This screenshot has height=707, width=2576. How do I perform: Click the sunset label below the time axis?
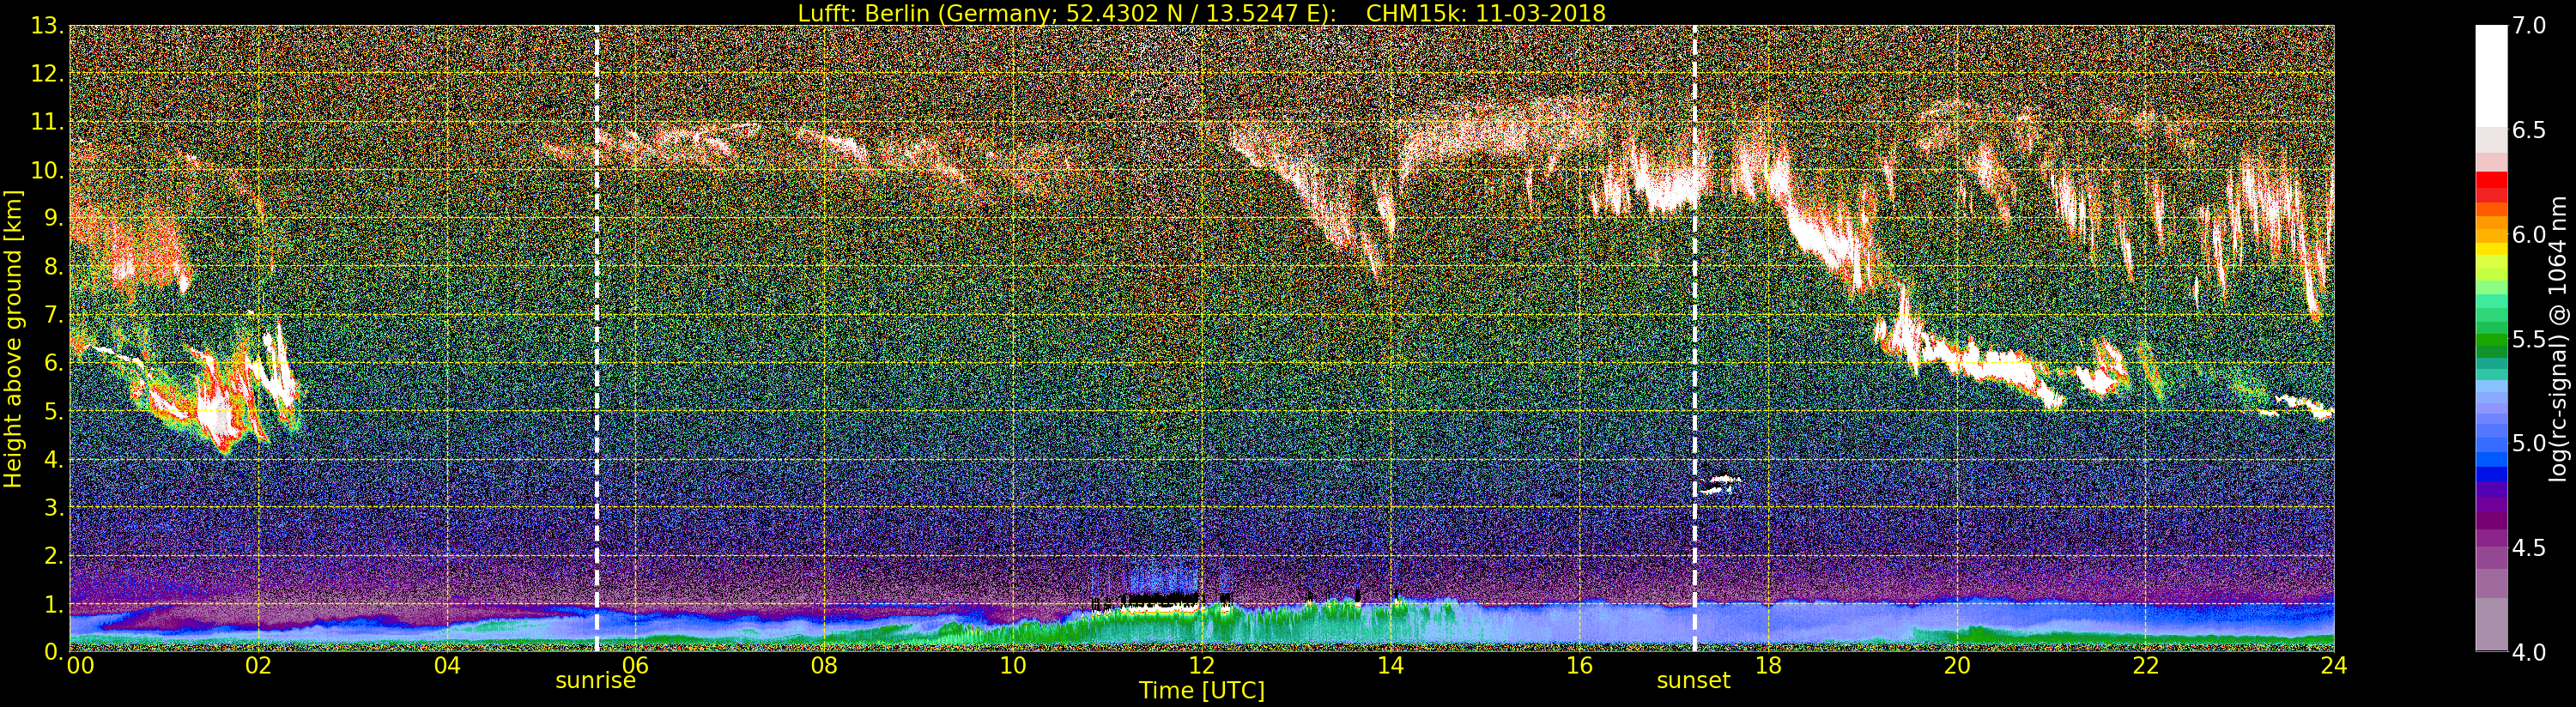(1692, 681)
